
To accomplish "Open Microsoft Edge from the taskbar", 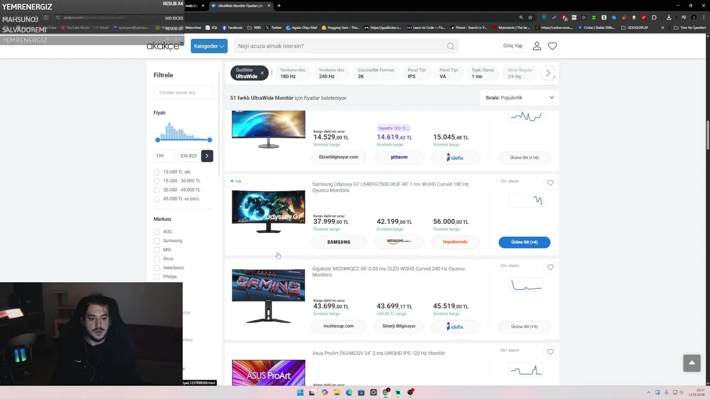I will pos(349,392).
